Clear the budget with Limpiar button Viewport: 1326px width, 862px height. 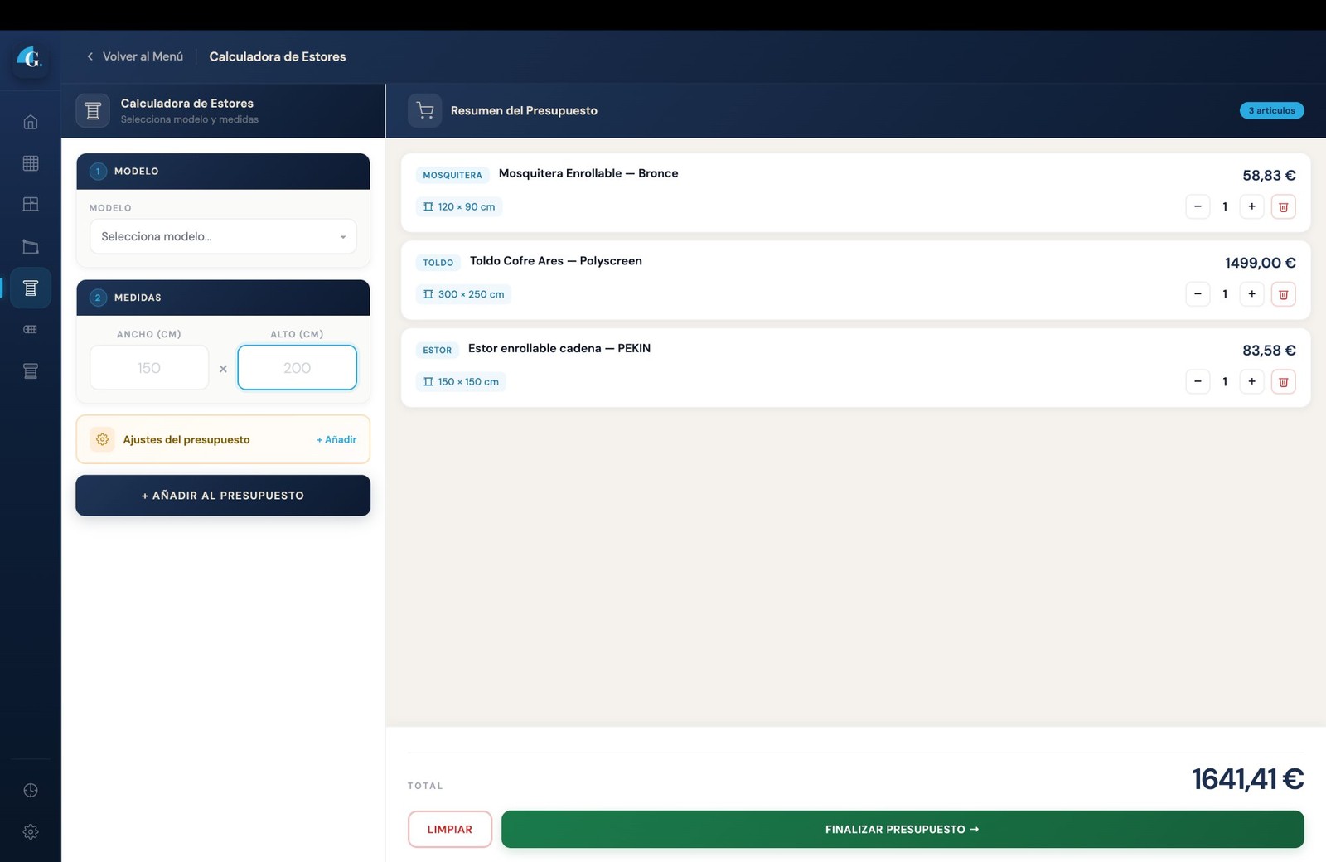click(x=449, y=829)
